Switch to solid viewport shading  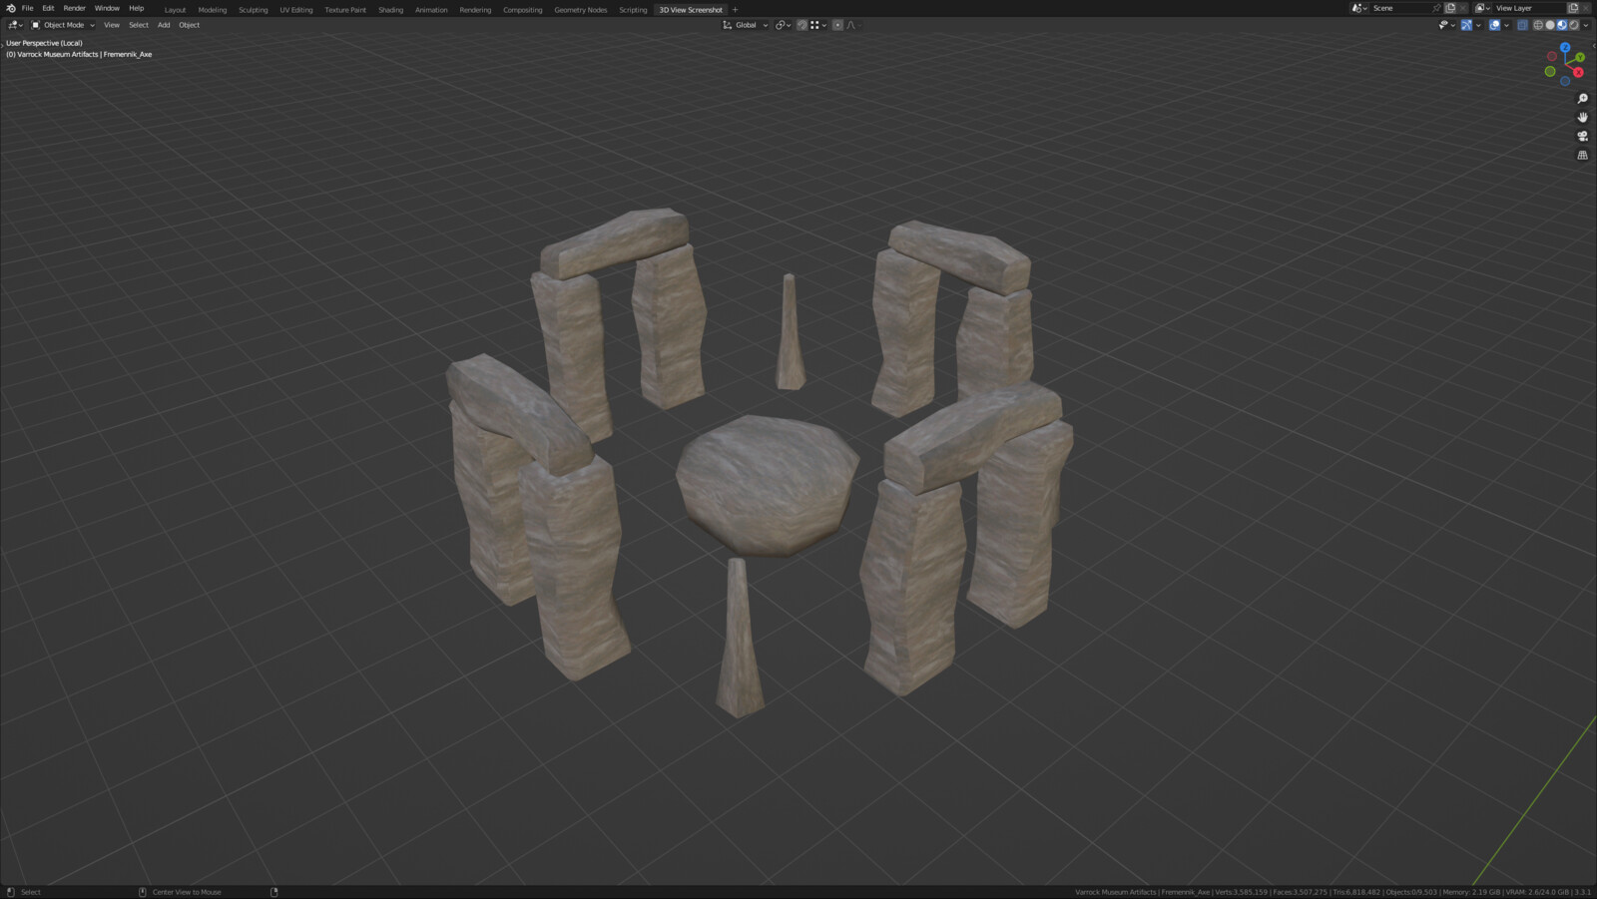click(1550, 25)
